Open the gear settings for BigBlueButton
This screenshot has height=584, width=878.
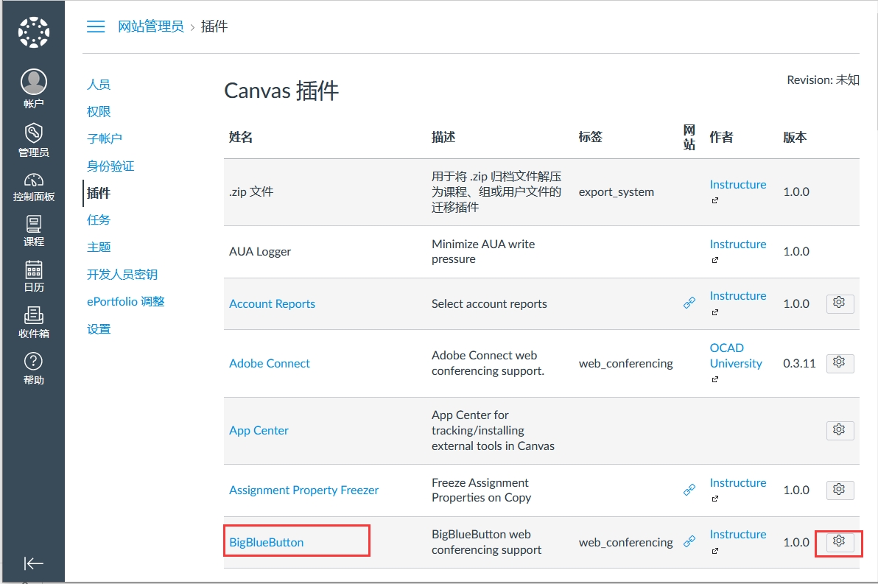tap(838, 541)
